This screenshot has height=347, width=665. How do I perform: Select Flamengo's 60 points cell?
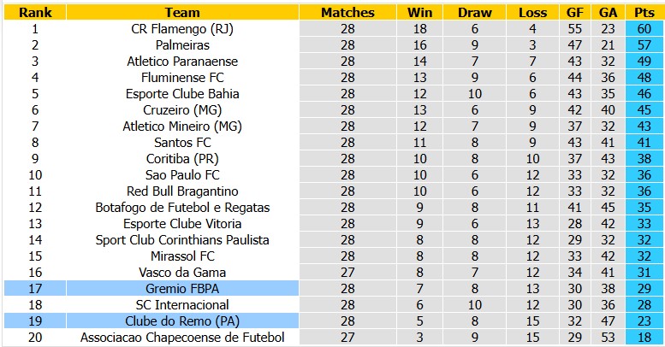coord(644,29)
